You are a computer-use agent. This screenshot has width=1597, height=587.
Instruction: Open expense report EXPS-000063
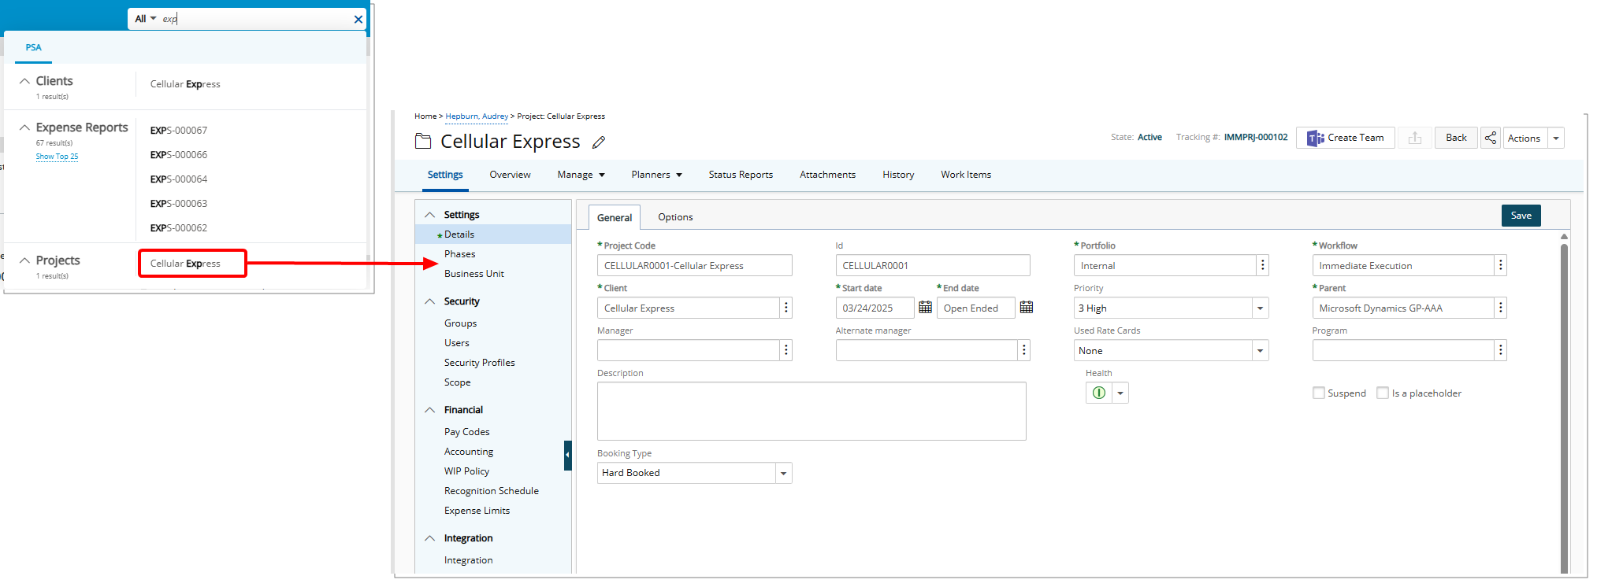pyautogui.click(x=179, y=204)
